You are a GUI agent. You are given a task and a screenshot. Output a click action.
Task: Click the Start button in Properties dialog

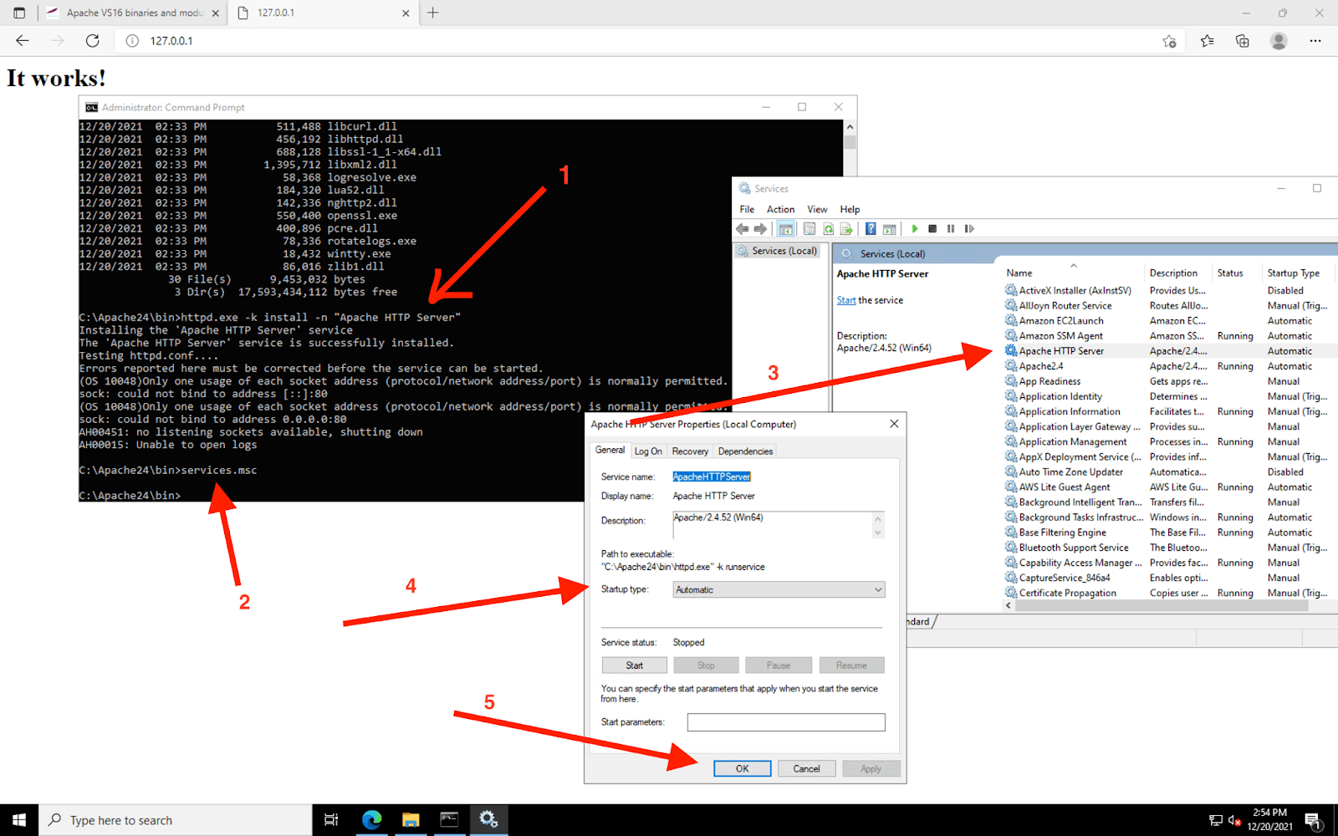tap(634, 665)
